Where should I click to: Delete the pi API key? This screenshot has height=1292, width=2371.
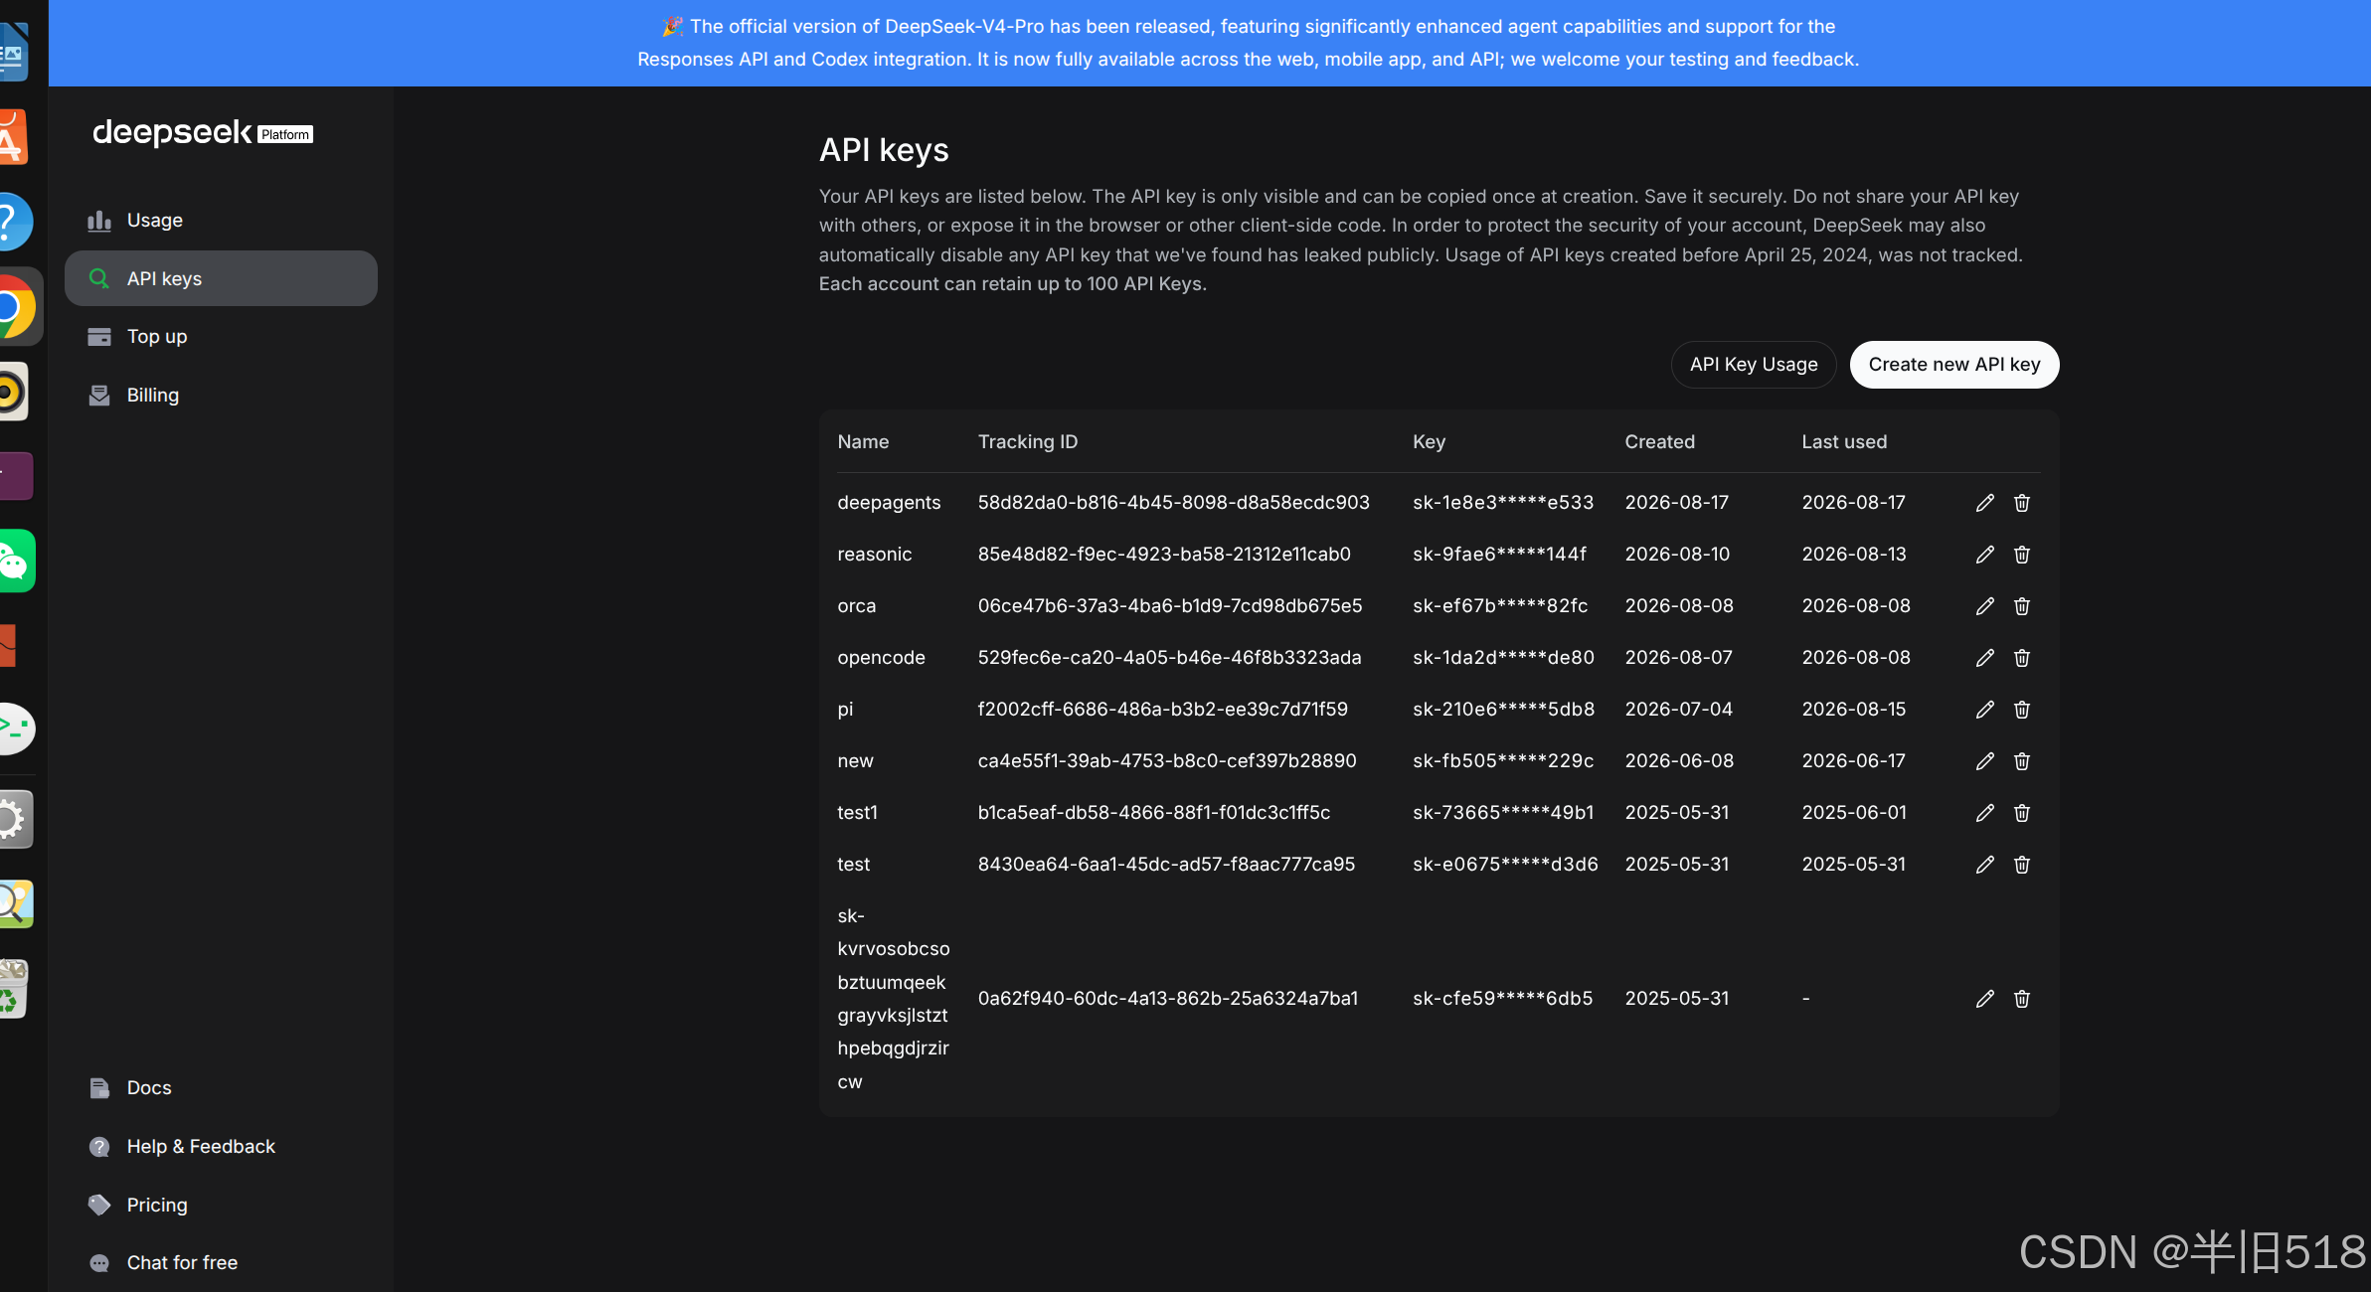(2021, 710)
